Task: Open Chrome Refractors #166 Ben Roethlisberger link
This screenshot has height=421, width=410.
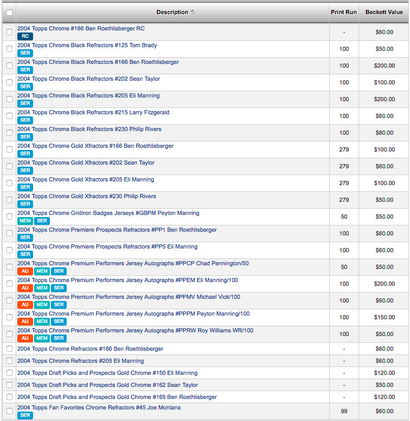Action: coord(90,349)
